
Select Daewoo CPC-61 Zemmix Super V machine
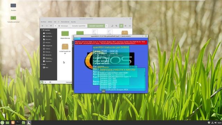click(115, 76)
